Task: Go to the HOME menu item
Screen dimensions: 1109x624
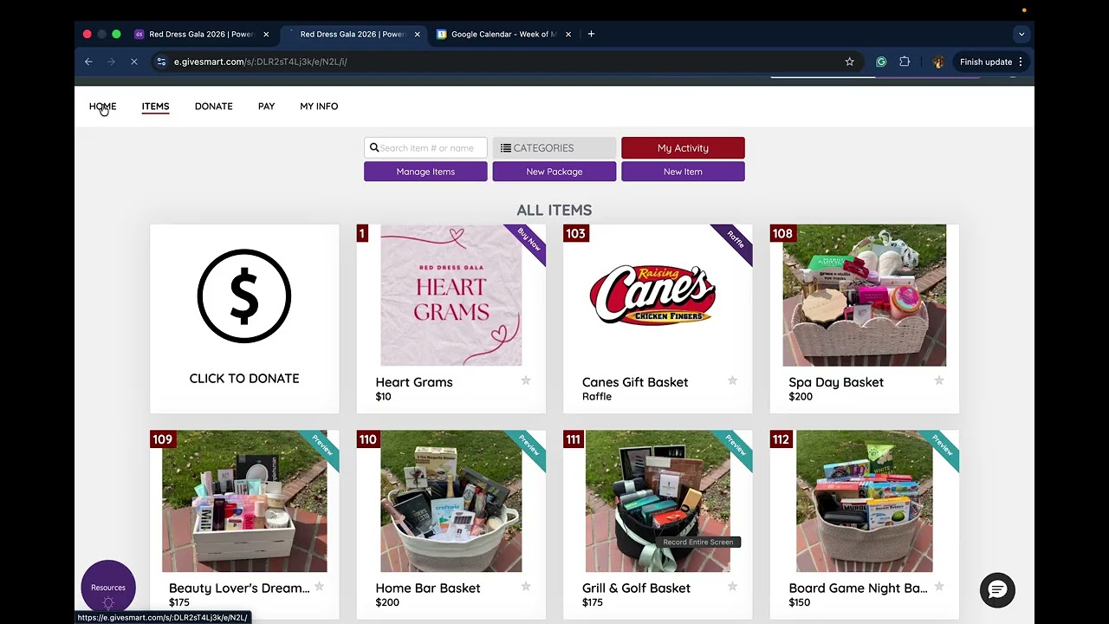Action: click(x=102, y=106)
